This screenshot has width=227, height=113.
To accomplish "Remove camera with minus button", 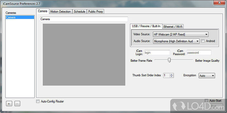I will click(x=17, y=104).
